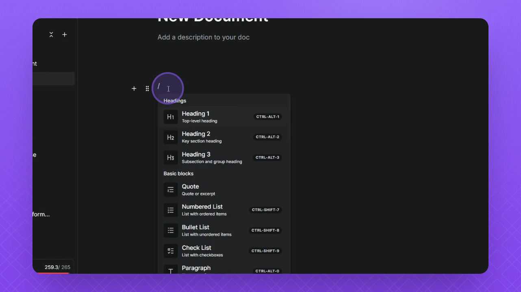521x292 pixels.
Task: Pick the Quote block icon
Action: click(x=171, y=190)
